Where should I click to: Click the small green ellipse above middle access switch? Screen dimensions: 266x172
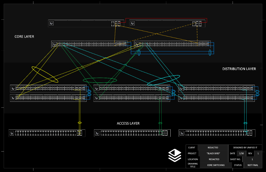(x=160, y=123)
